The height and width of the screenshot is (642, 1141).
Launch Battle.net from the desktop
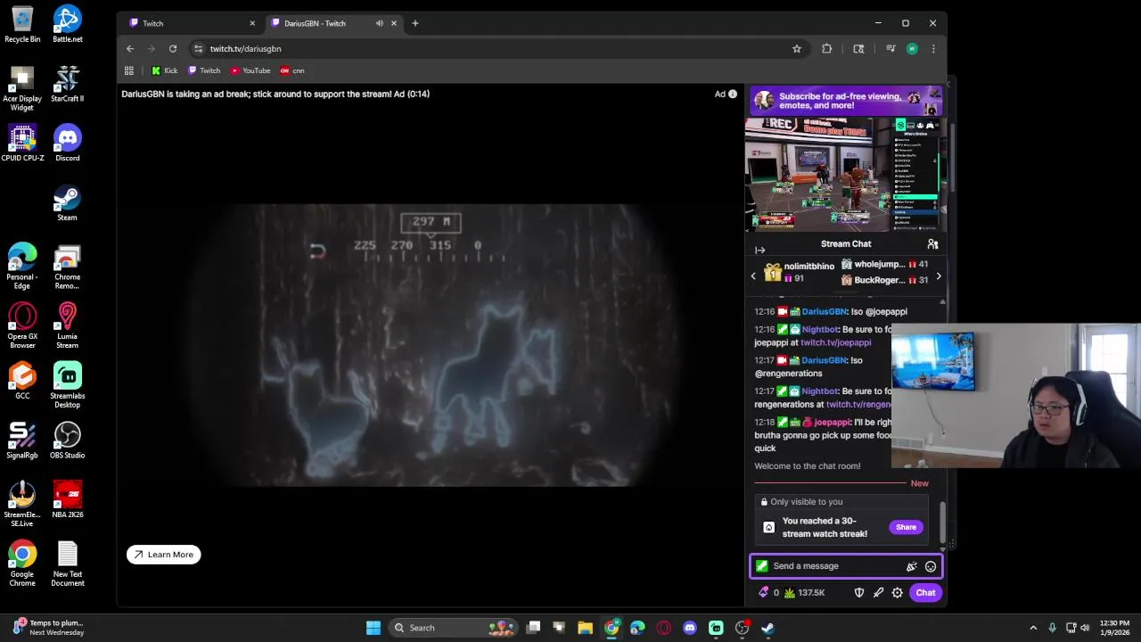(67, 24)
